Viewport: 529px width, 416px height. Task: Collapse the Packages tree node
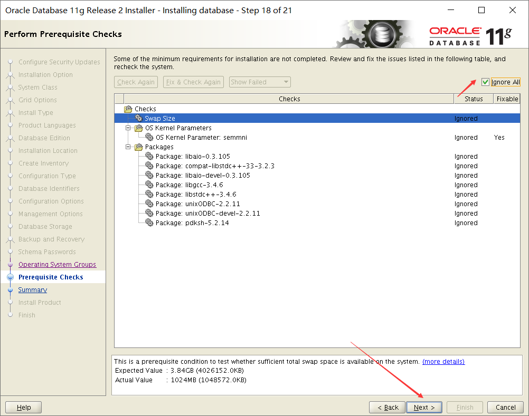pyautogui.click(x=128, y=147)
